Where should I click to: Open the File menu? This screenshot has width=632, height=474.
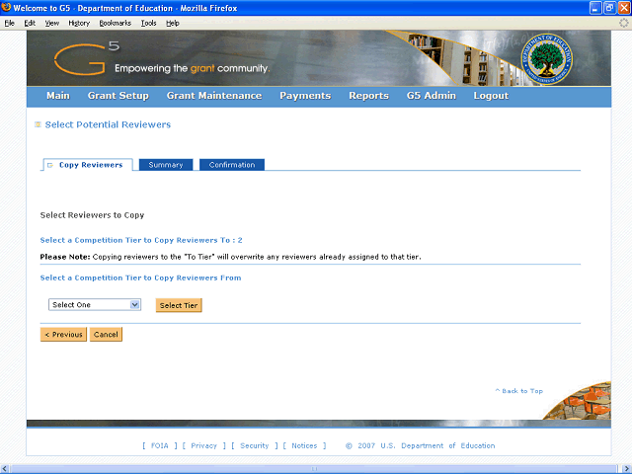click(9, 23)
